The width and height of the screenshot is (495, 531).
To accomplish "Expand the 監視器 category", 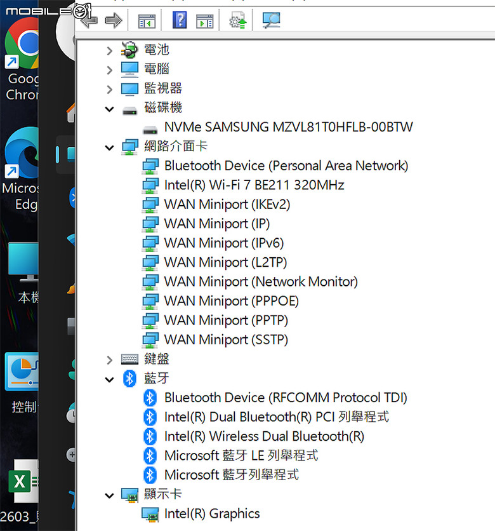I will (x=109, y=90).
